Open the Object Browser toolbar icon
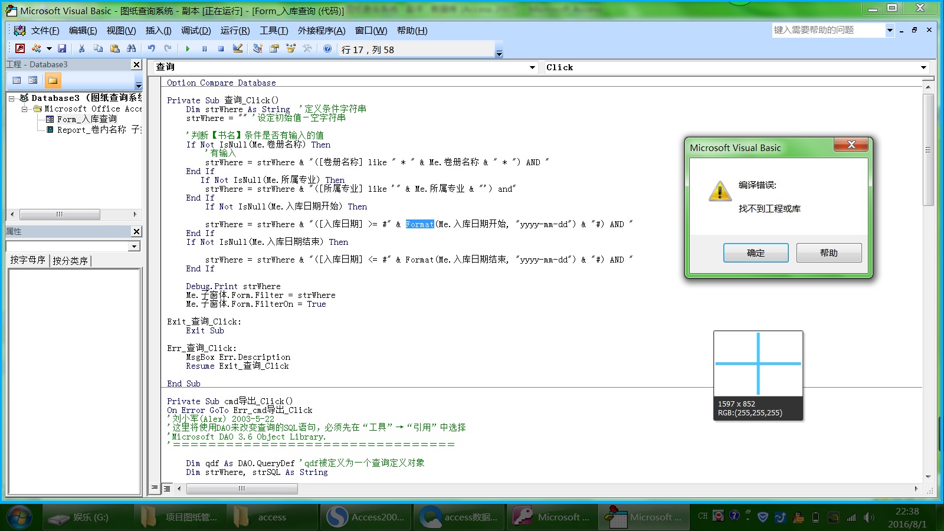The width and height of the screenshot is (944, 531). point(290,48)
